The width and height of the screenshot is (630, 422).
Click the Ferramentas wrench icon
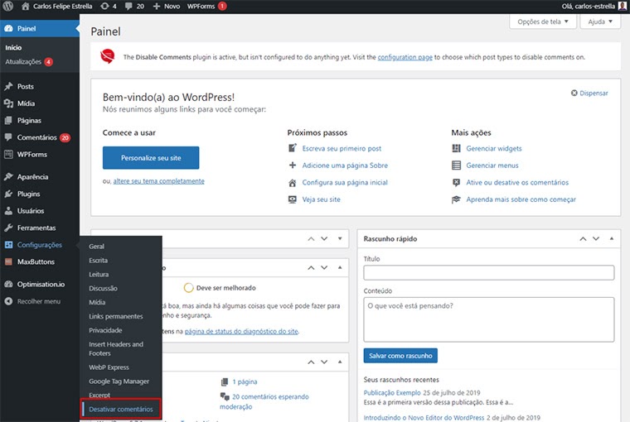[8, 228]
